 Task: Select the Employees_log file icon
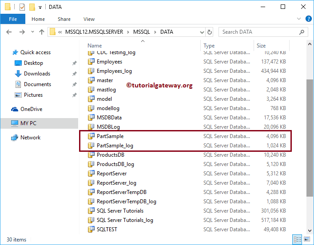(x=91, y=71)
